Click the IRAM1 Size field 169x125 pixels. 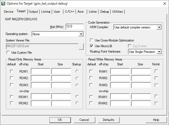tap(141, 96)
